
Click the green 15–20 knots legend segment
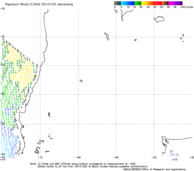click(138, 3)
